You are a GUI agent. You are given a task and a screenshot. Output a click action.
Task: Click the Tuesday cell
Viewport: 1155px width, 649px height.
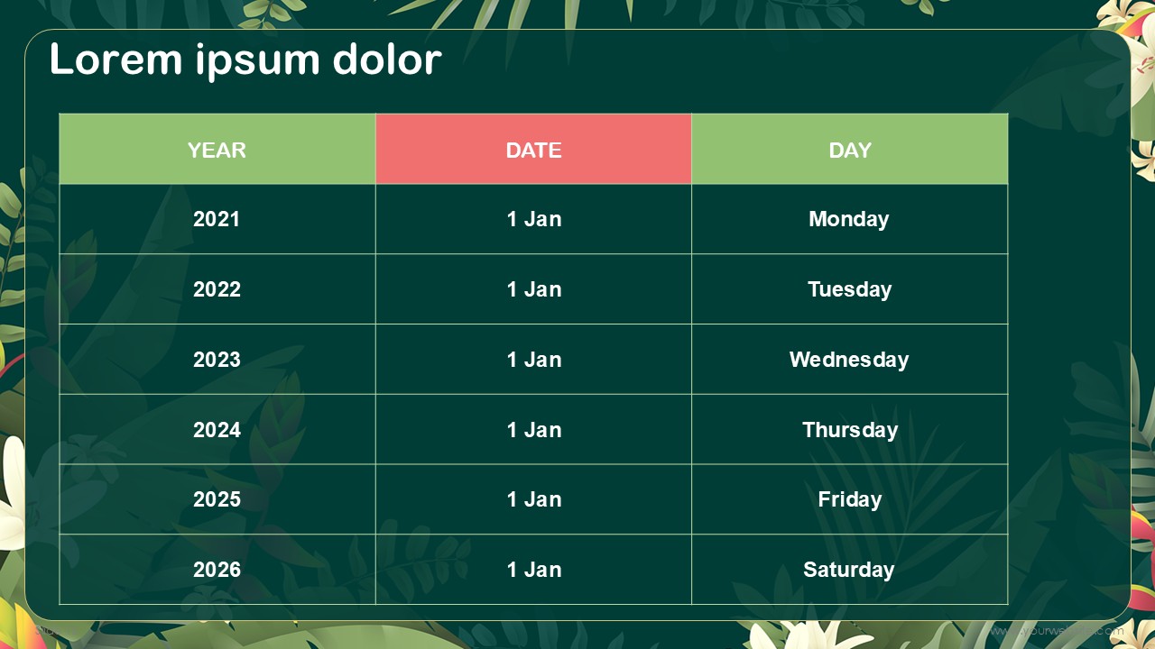coord(850,289)
